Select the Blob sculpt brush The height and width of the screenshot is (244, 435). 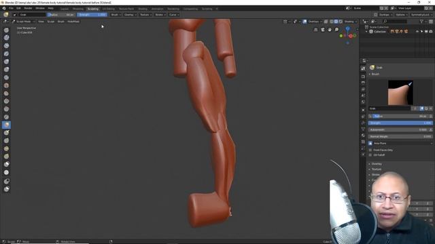(6, 69)
